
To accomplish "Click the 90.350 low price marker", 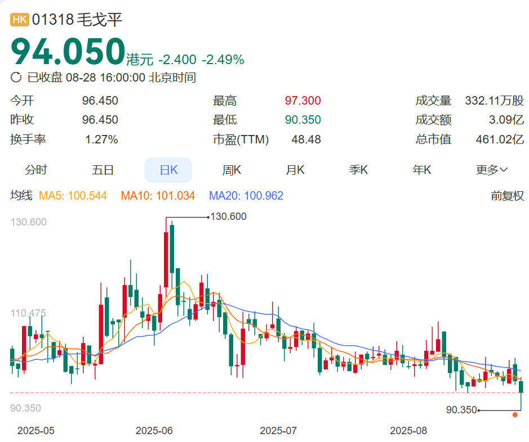I will point(461,411).
